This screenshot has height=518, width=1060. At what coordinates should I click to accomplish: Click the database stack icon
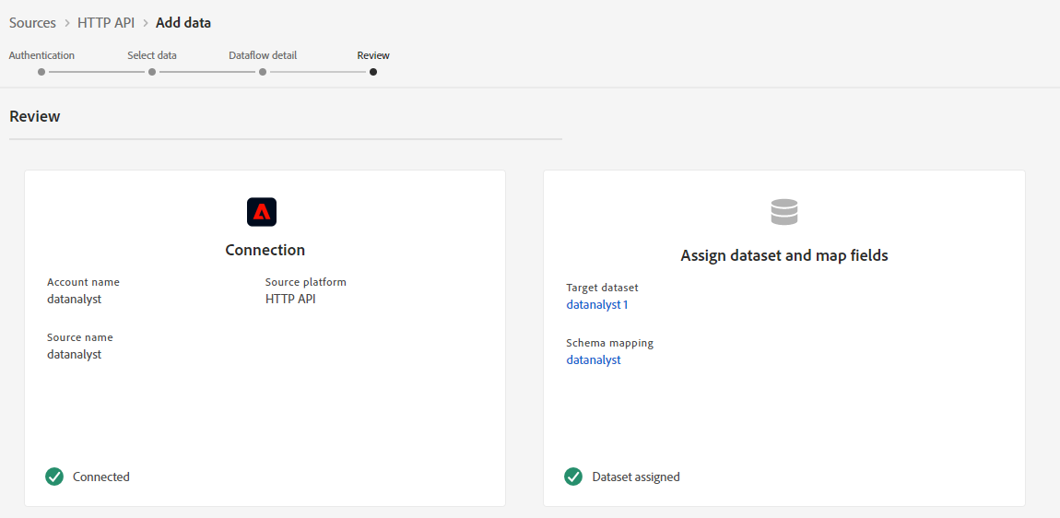783,213
